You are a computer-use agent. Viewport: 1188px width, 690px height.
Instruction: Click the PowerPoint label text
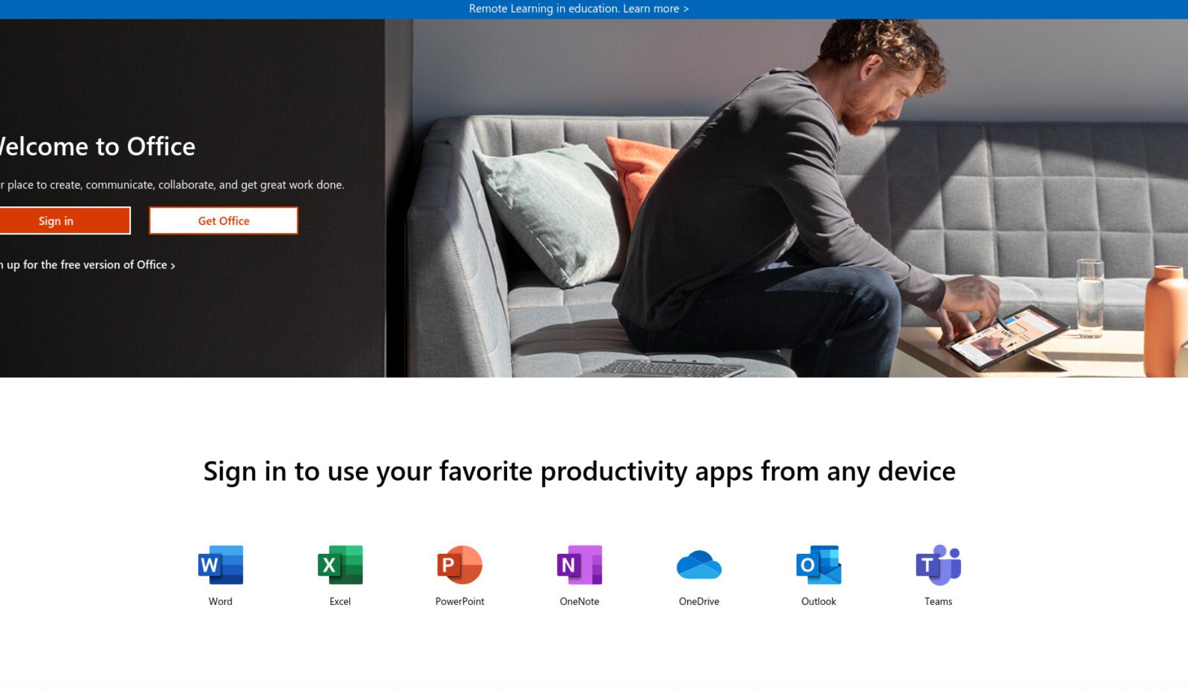[460, 601]
